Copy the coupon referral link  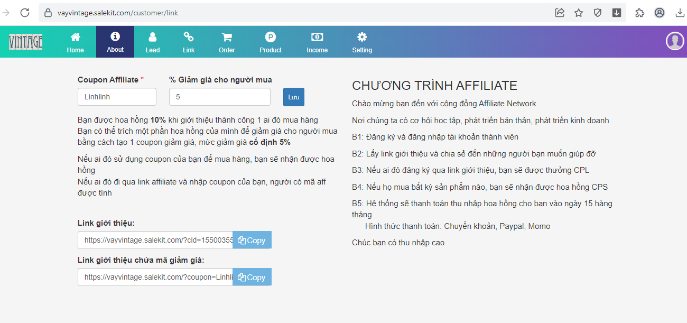tap(252, 277)
